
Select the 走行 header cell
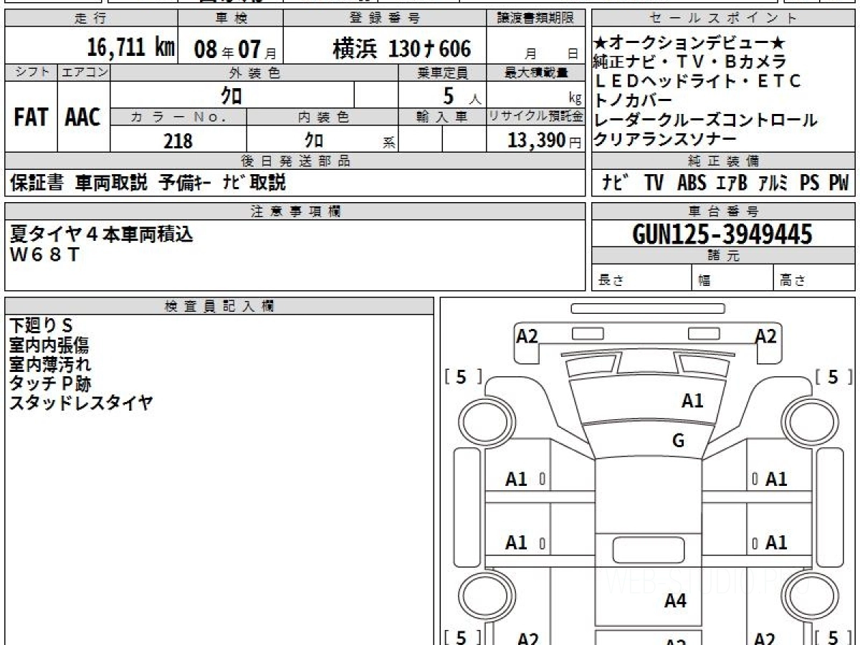point(90,19)
